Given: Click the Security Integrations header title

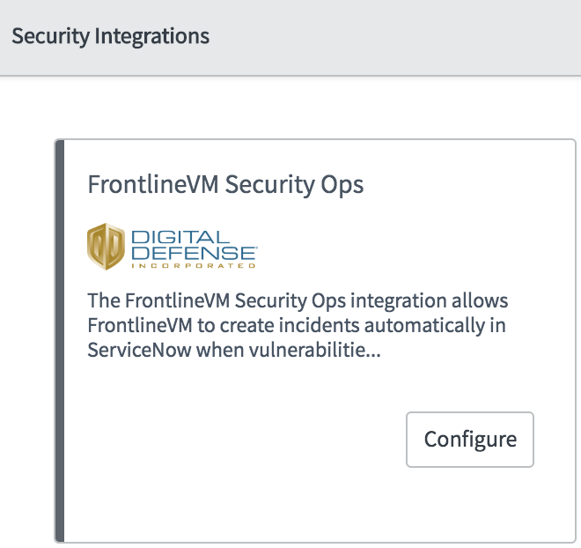Looking at the screenshot, I should coord(111,36).
